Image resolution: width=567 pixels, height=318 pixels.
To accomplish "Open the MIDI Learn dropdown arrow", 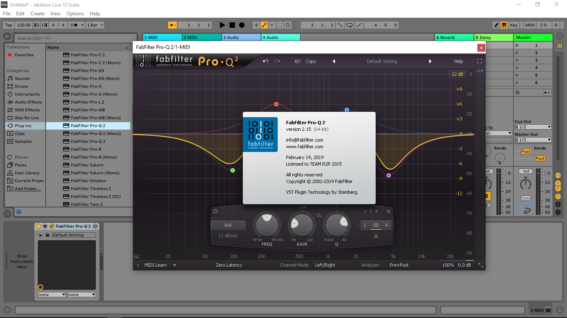I will (175, 265).
